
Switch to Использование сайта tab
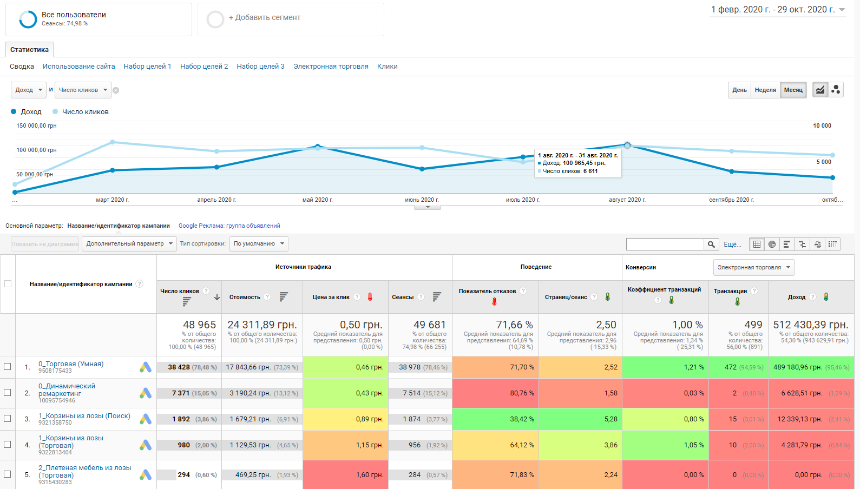click(x=78, y=67)
